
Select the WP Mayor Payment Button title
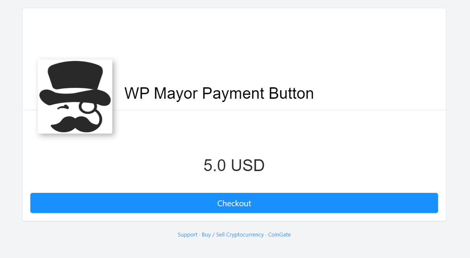219,93
